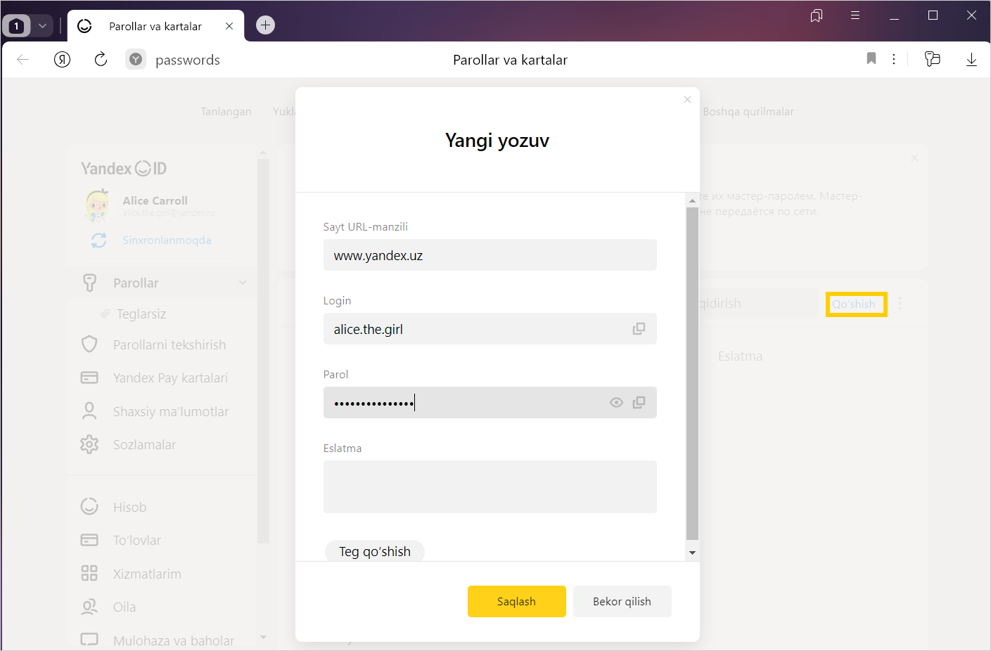Open the address bar kebab menu
Image resolution: width=991 pixels, height=651 pixels.
893,59
